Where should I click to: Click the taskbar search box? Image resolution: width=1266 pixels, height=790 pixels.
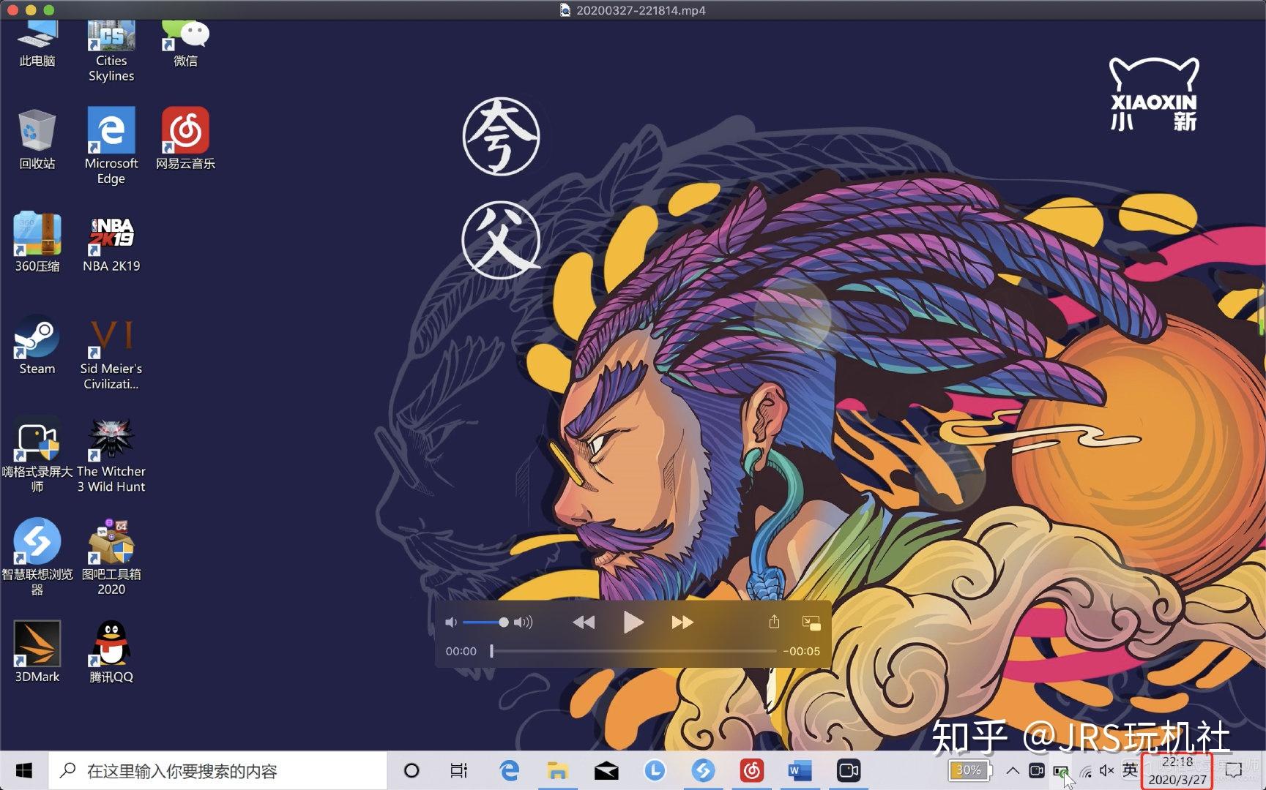[217, 770]
